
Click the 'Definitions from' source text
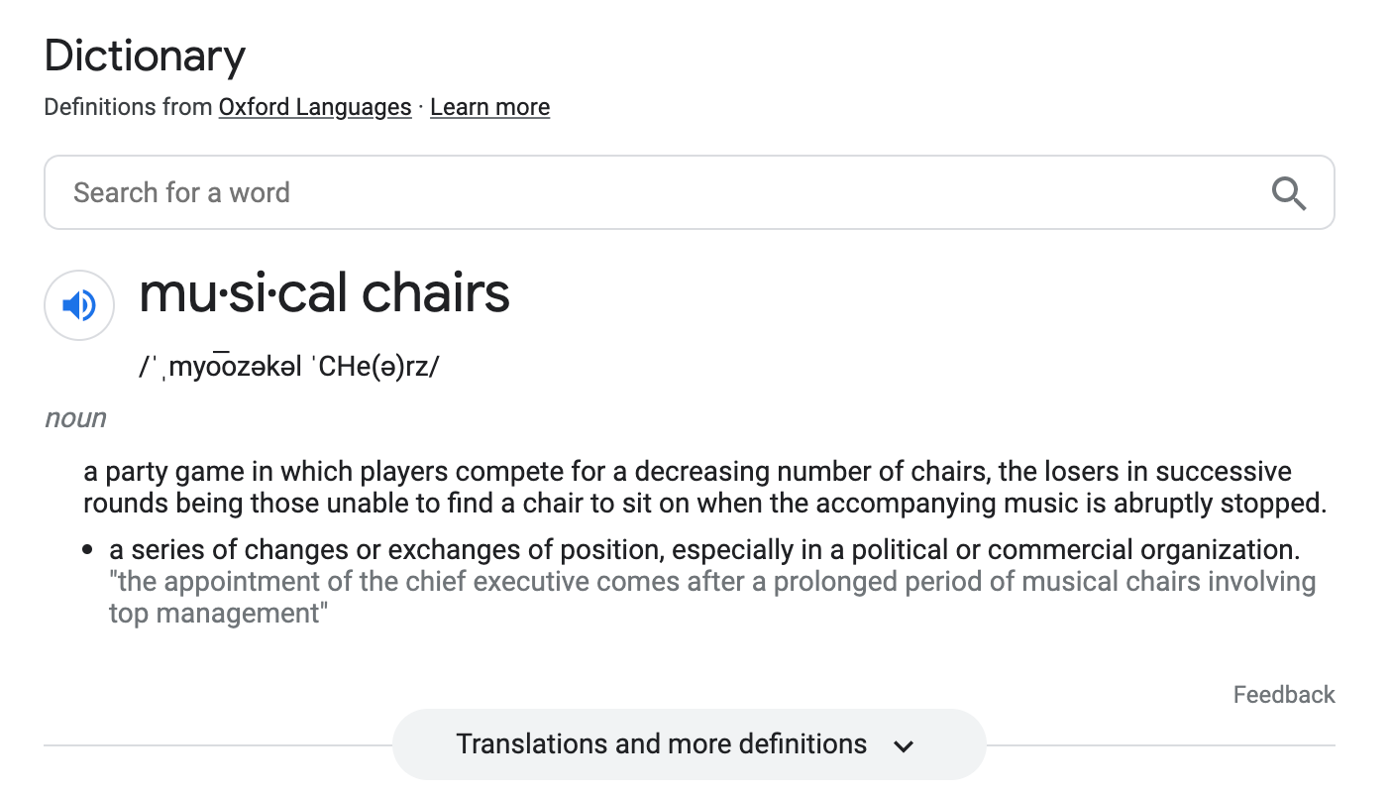pyautogui.click(x=128, y=107)
